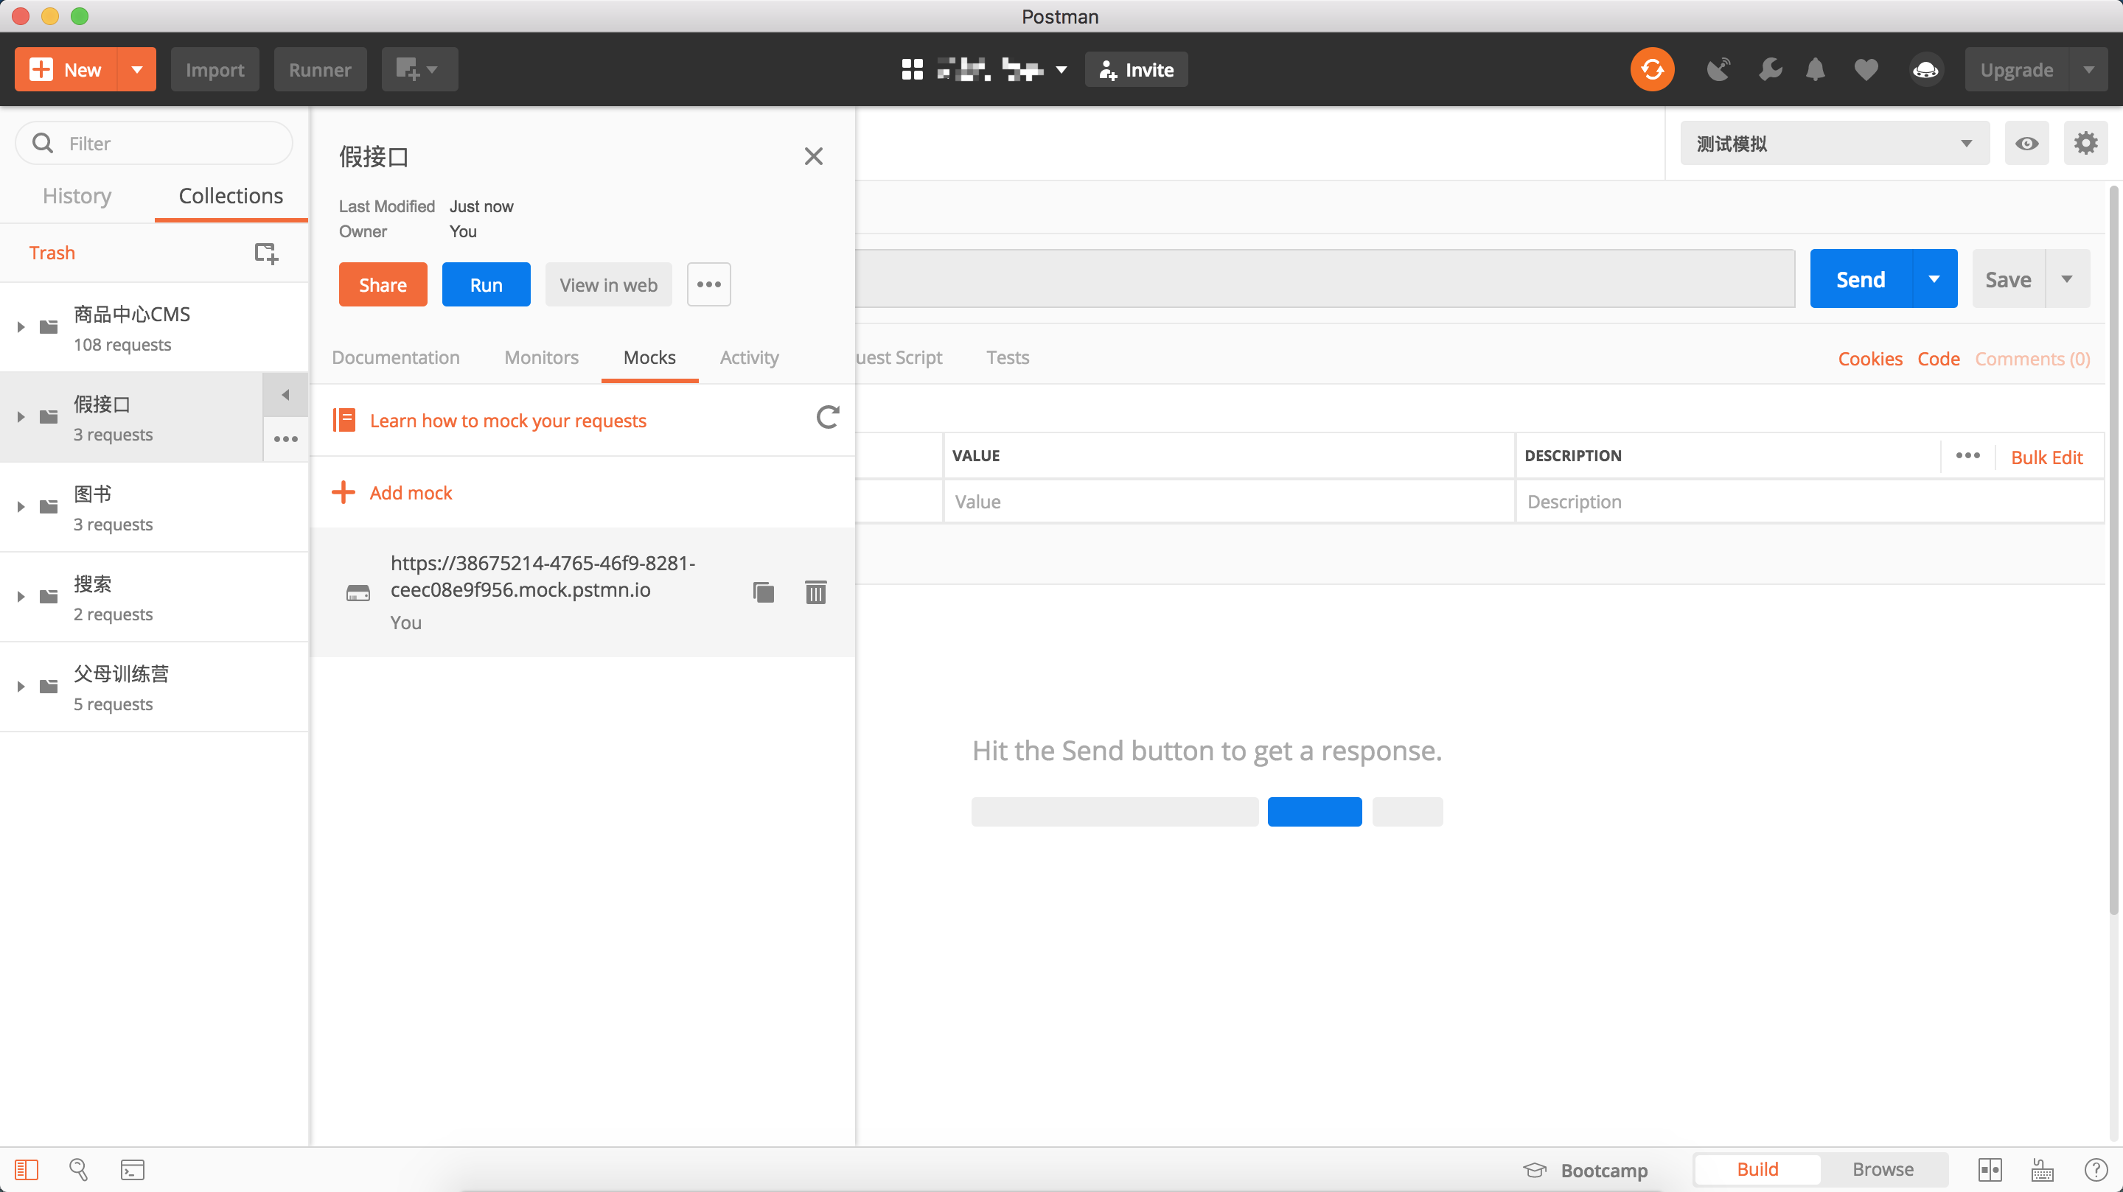
Task: Click the Import button
Action: click(215, 69)
